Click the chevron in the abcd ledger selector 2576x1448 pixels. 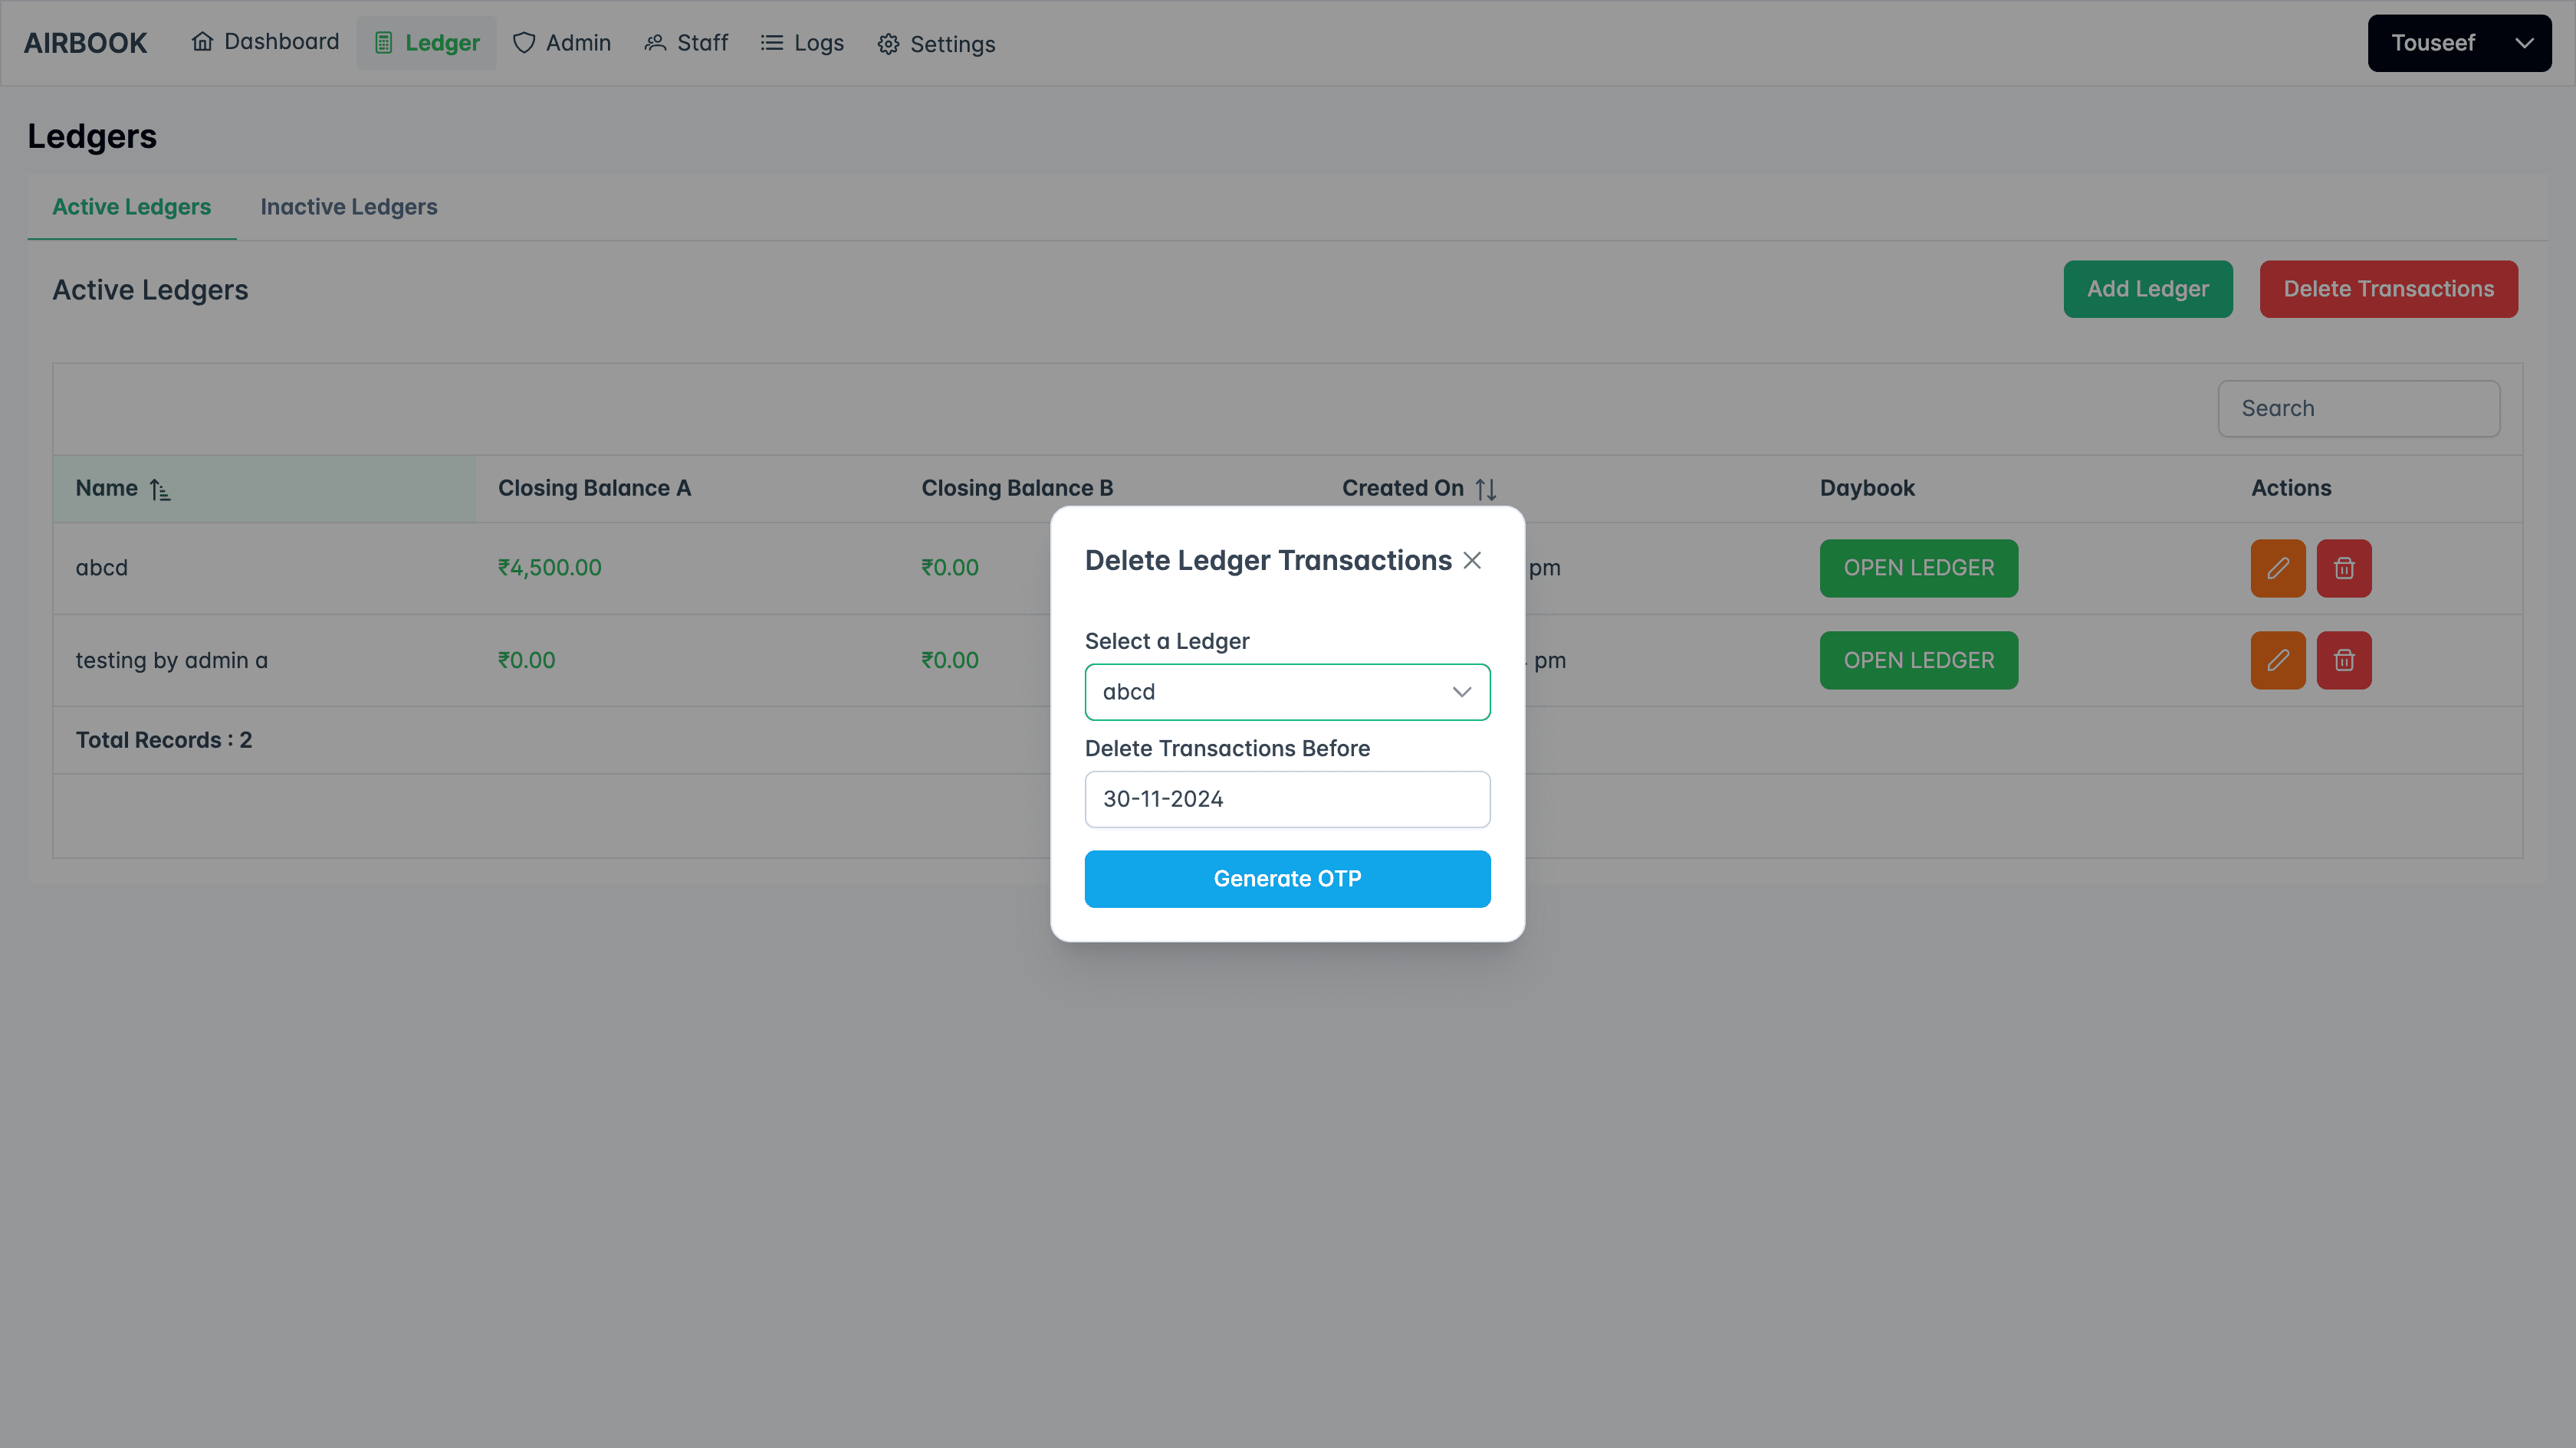(x=1461, y=692)
